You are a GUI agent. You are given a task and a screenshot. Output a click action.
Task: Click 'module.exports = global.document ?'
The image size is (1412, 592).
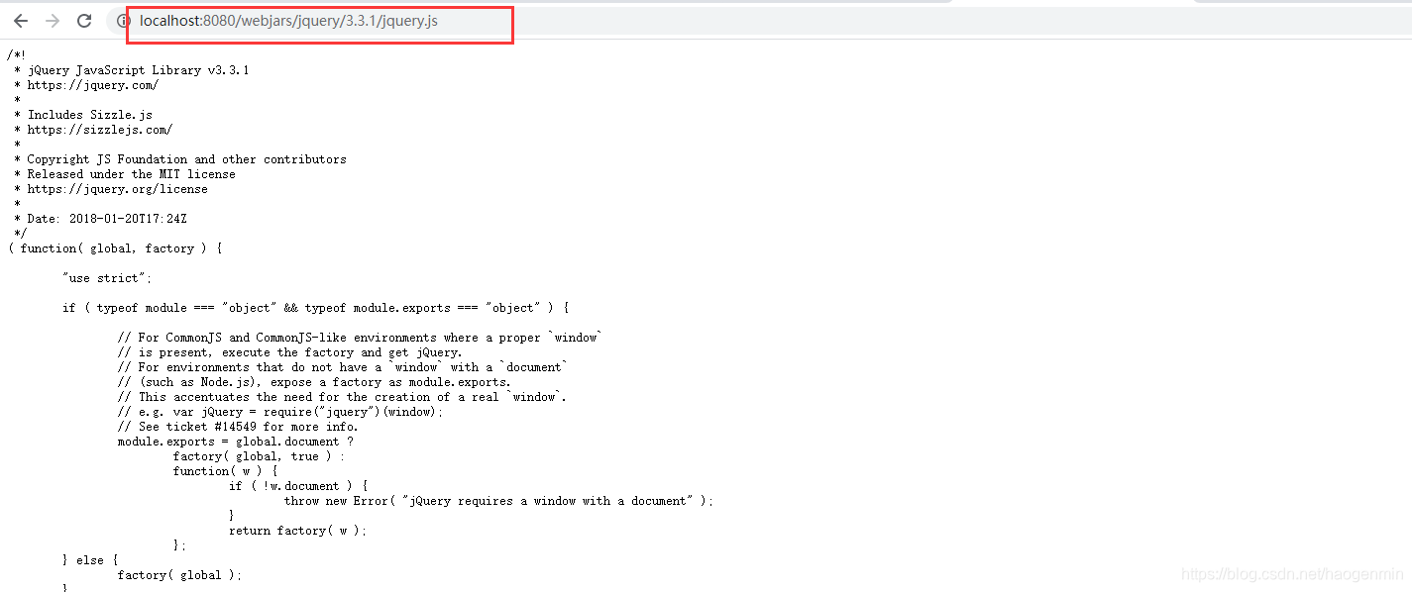(235, 442)
